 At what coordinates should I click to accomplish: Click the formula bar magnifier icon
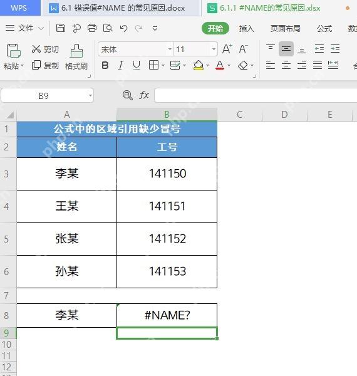128,95
